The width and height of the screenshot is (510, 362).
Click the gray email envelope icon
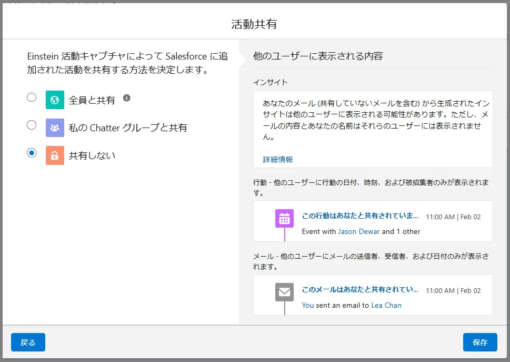[284, 292]
